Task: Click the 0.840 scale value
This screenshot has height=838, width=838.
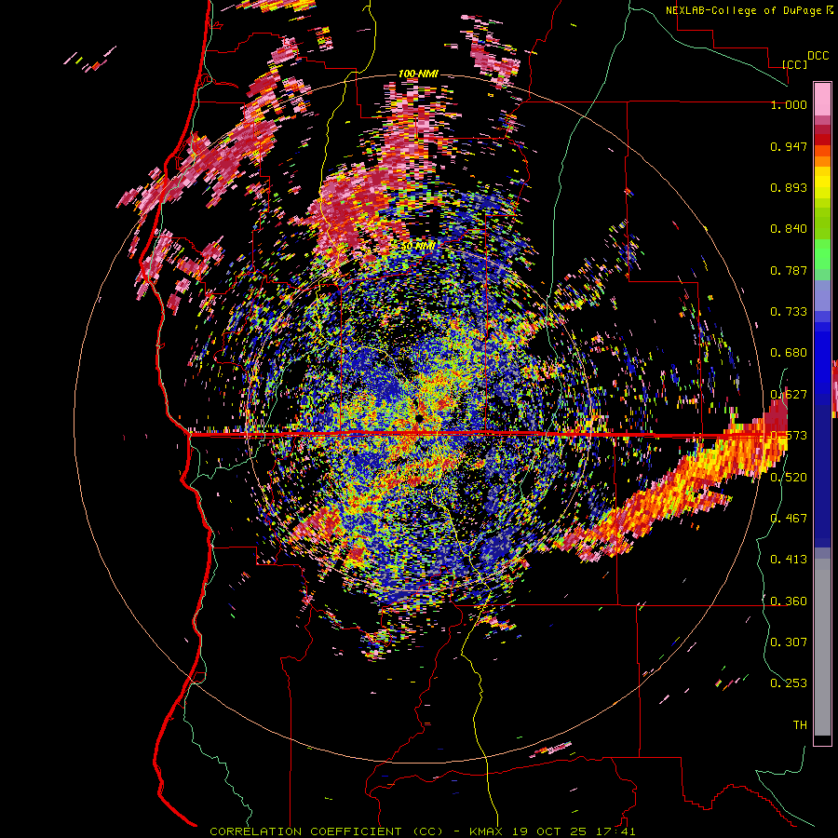Action: point(789,229)
